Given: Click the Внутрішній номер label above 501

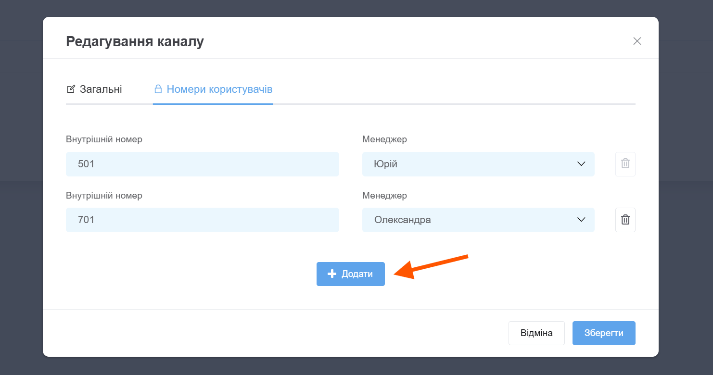Looking at the screenshot, I should pos(104,139).
